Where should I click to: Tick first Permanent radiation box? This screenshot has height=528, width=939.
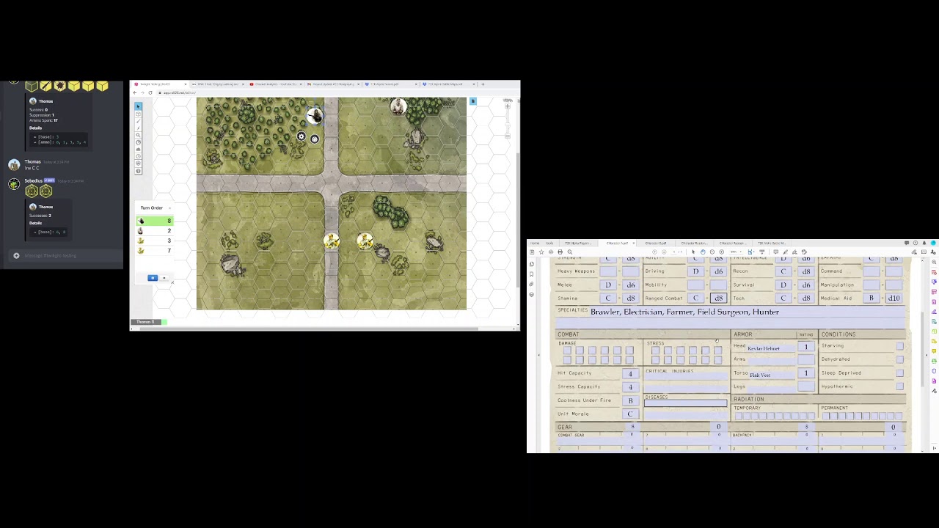click(x=826, y=416)
